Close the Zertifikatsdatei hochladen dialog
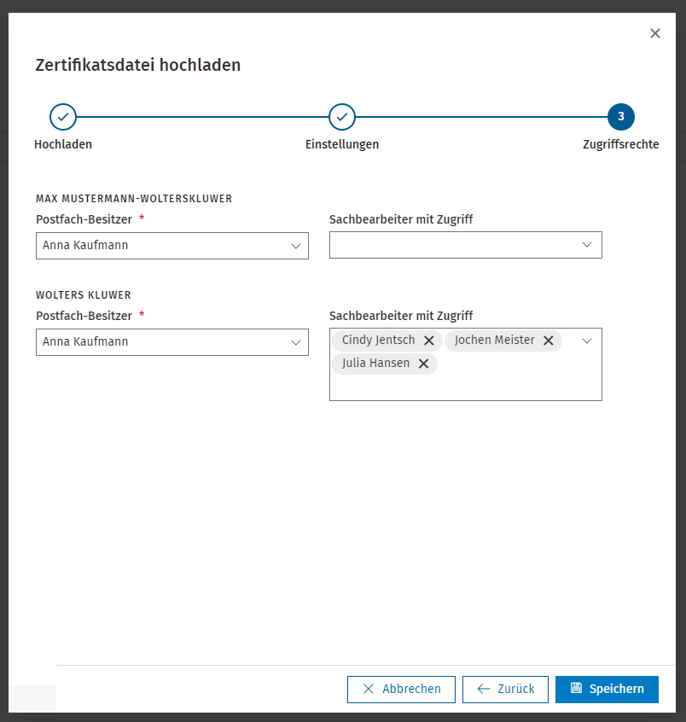The width and height of the screenshot is (686, 722). coord(654,33)
